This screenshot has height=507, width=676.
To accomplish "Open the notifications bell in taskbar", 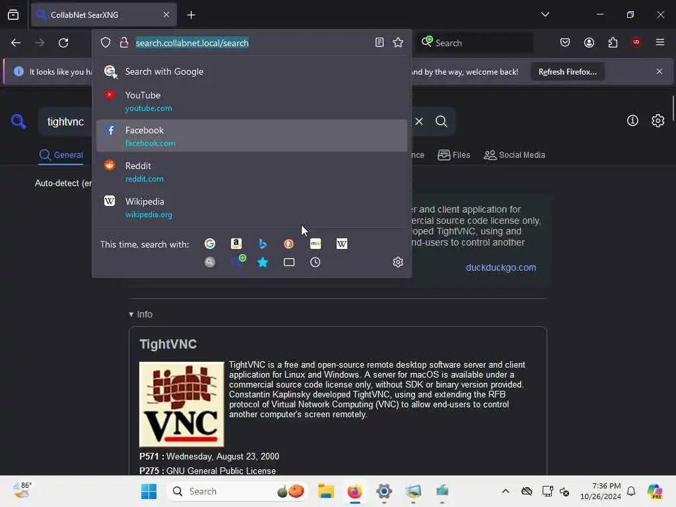I will 631,491.
